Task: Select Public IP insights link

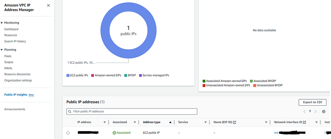Action: 16,95
